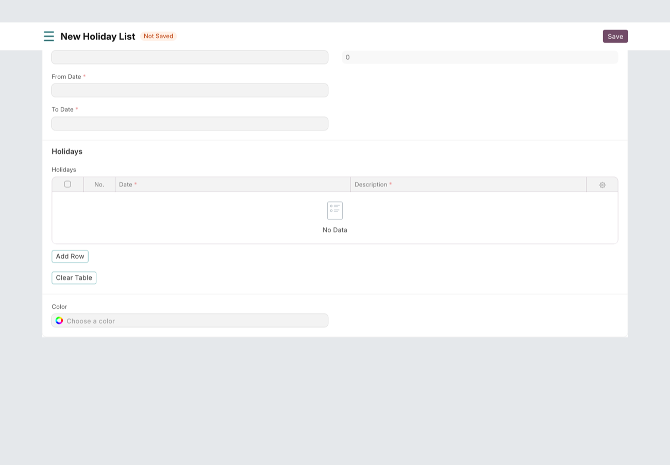Viewport: 670px width, 465px height.
Task: Click the No Data placeholder icon
Action: [335, 211]
